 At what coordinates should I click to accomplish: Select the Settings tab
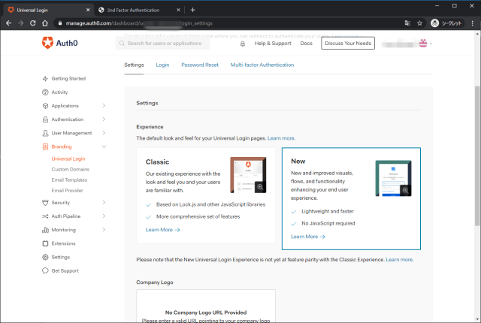pyautogui.click(x=134, y=65)
